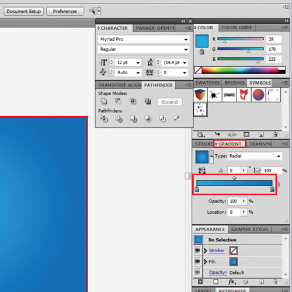292x292 pixels.
Task: Toggle visibility of the Opacity attribute
Action: click(197, 272)
